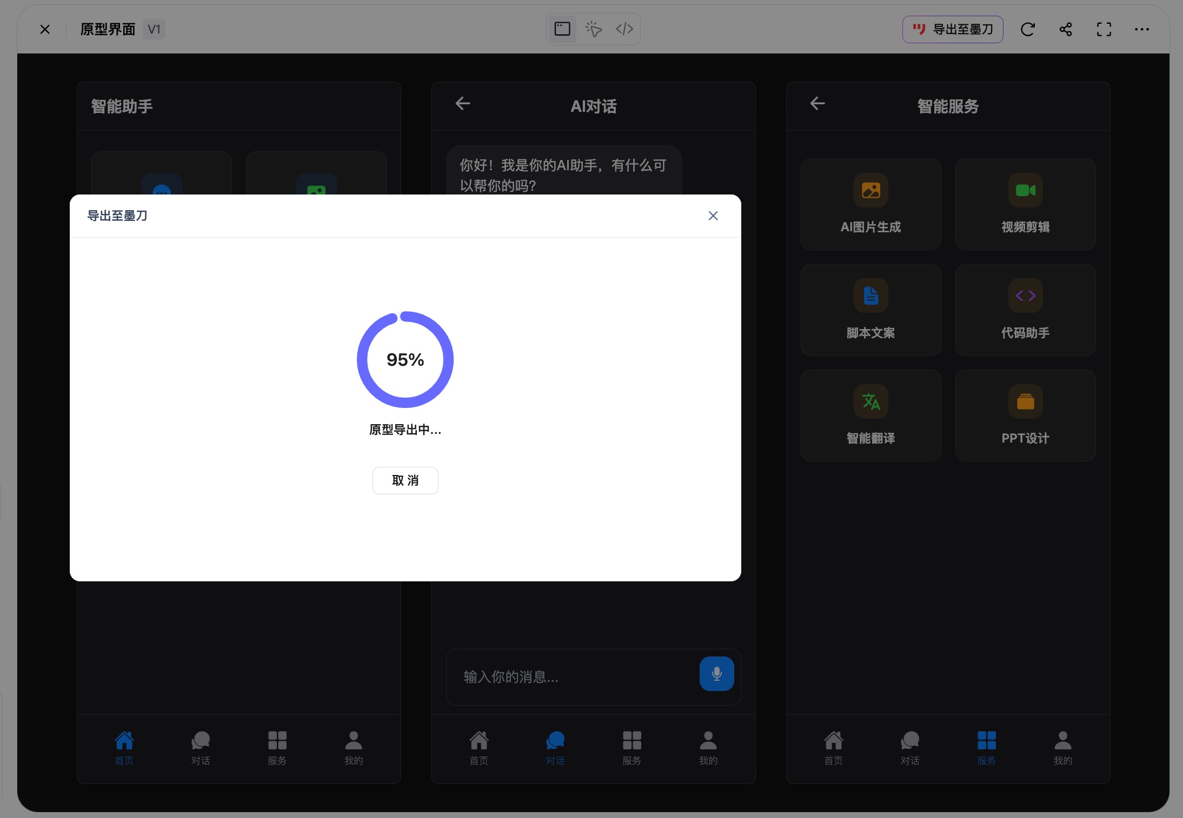Close the 导出至墨刀 dialog
The width and height of the screenshot is (1183, 818).
click(x=713, y=216)
